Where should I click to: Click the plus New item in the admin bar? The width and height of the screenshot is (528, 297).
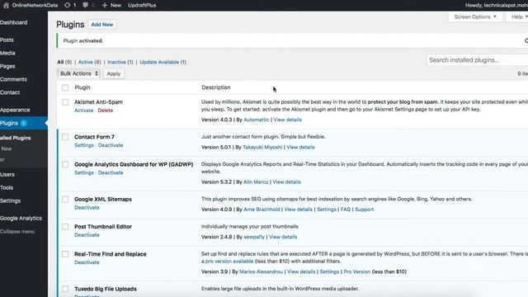point(111,5)
